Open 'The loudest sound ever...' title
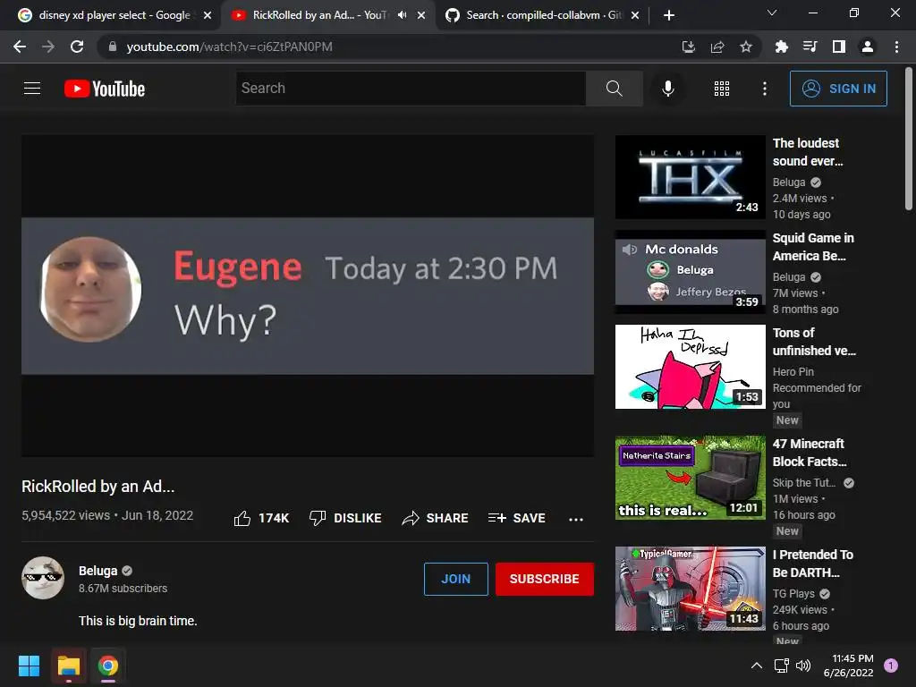The width and height of the screenshot is (916, 687). 808,152
